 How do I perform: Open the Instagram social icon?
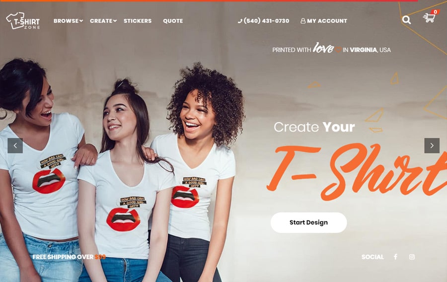(x=412, y=257)
